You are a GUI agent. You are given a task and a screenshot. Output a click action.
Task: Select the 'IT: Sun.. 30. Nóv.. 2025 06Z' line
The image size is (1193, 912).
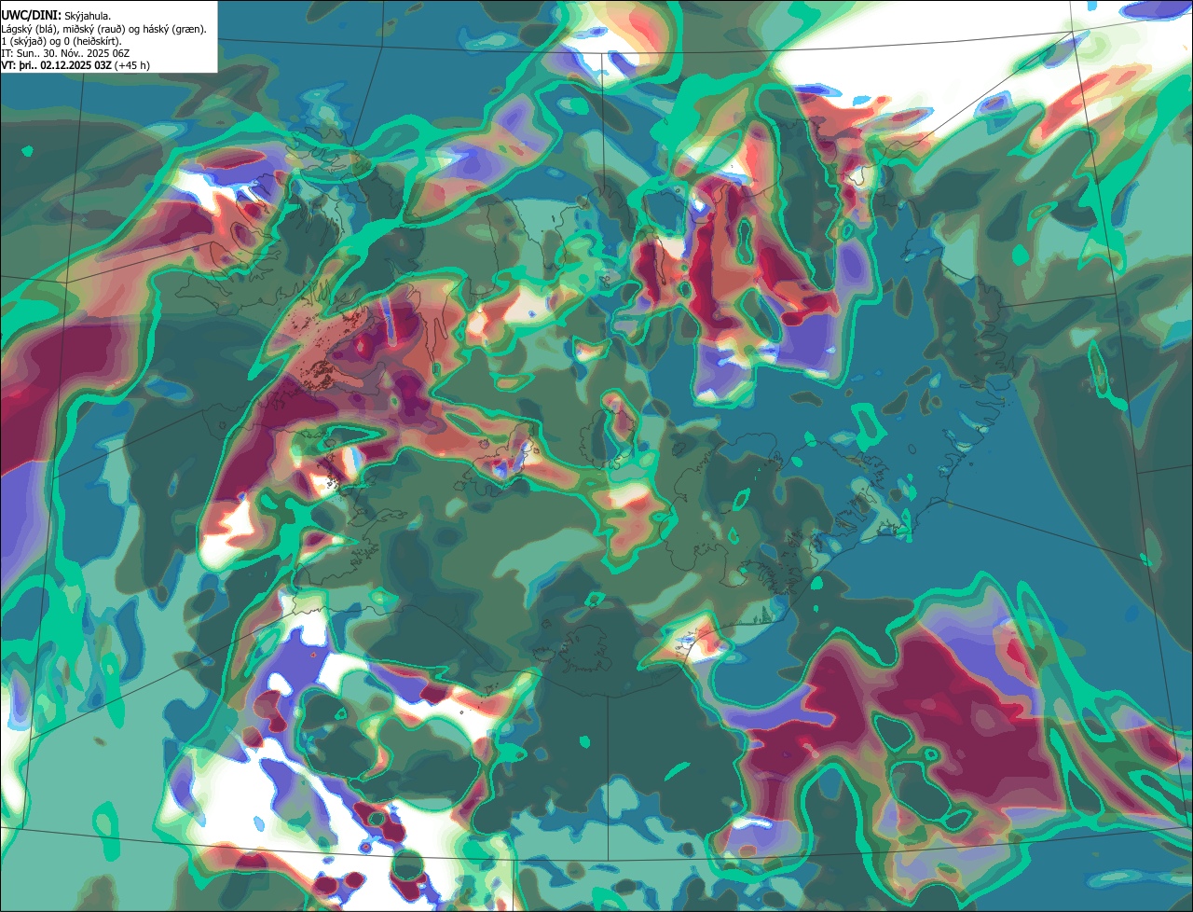click(x=64, y=53)
